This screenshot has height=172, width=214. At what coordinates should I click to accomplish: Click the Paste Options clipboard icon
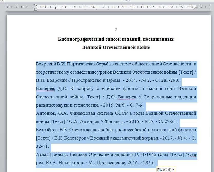160,169
